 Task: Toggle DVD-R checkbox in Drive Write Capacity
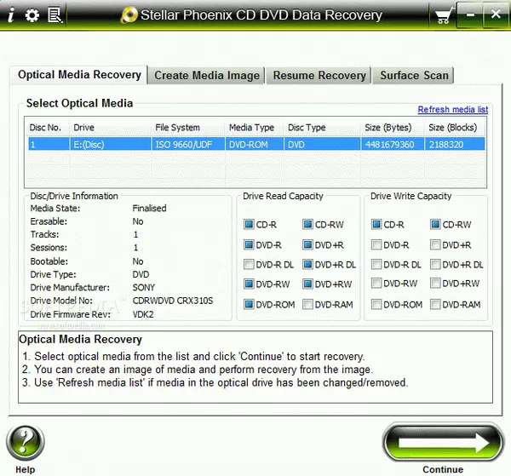tap(376, 244)
